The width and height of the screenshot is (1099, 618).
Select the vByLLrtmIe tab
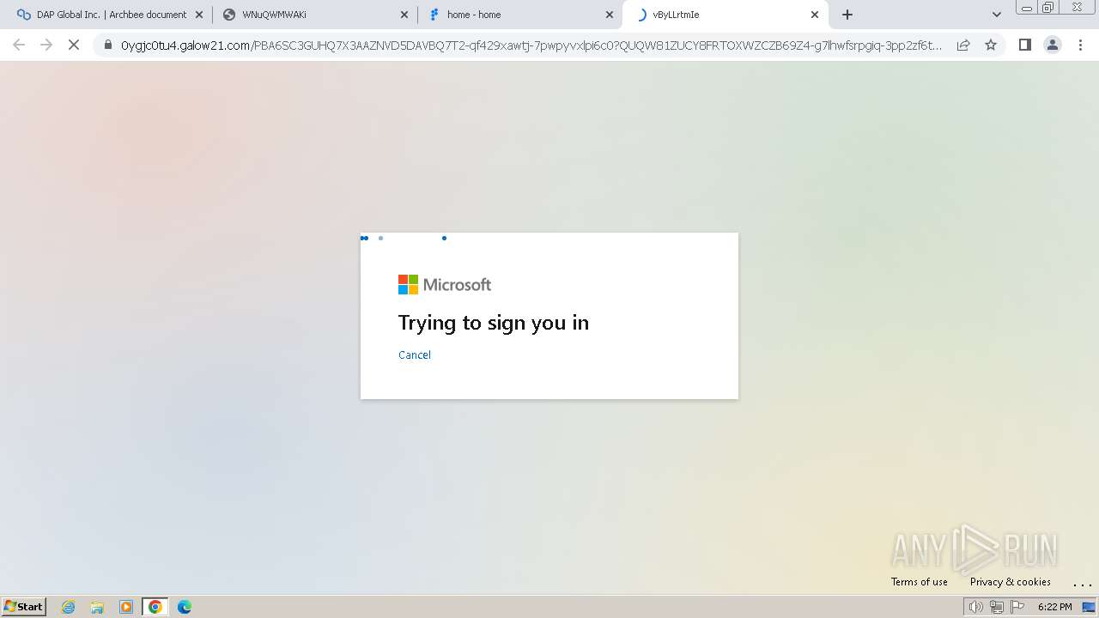click(x=726, y=15)
